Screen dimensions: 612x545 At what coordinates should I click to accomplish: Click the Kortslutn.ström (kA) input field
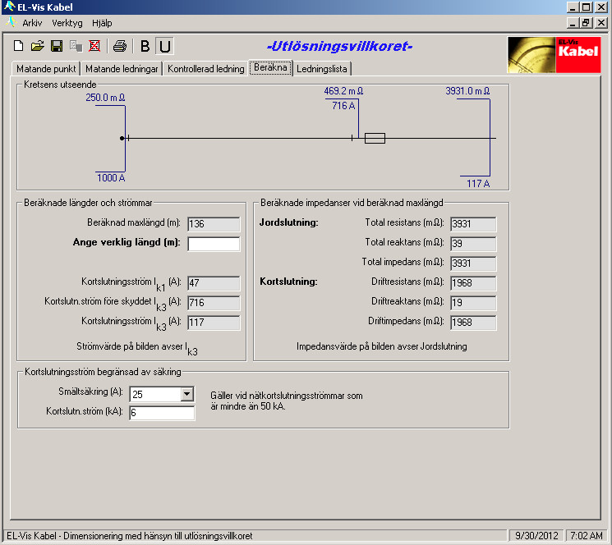point(161,413)
